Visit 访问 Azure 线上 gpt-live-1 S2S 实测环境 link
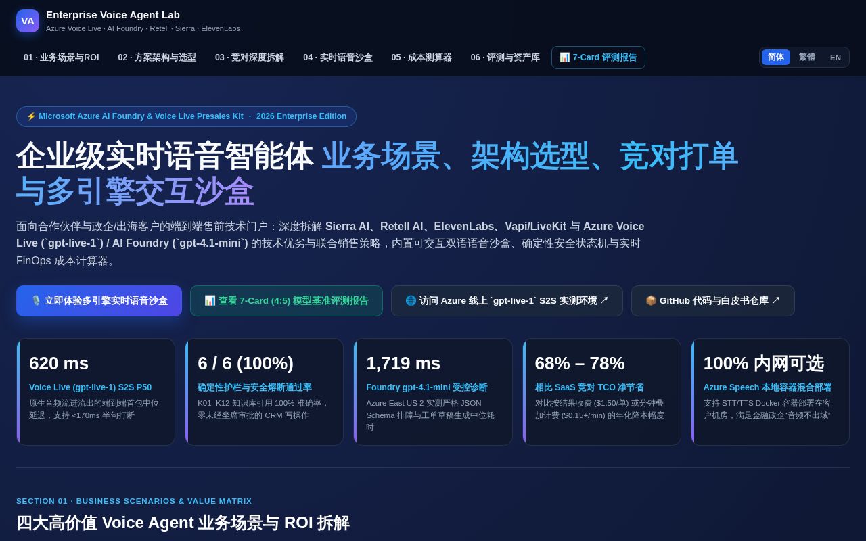This screenshot has width=866, height=541. pos(507,301)
